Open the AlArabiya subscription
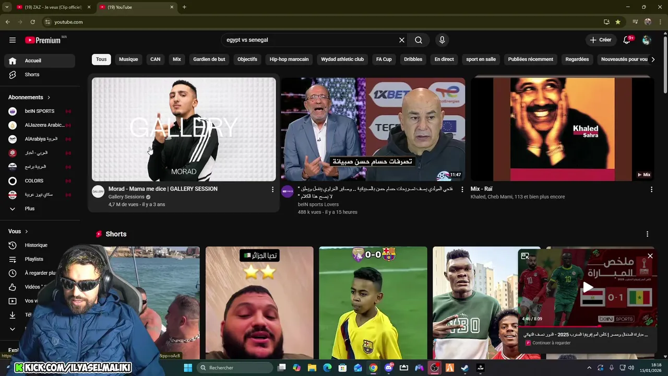 tap(40, 139)
